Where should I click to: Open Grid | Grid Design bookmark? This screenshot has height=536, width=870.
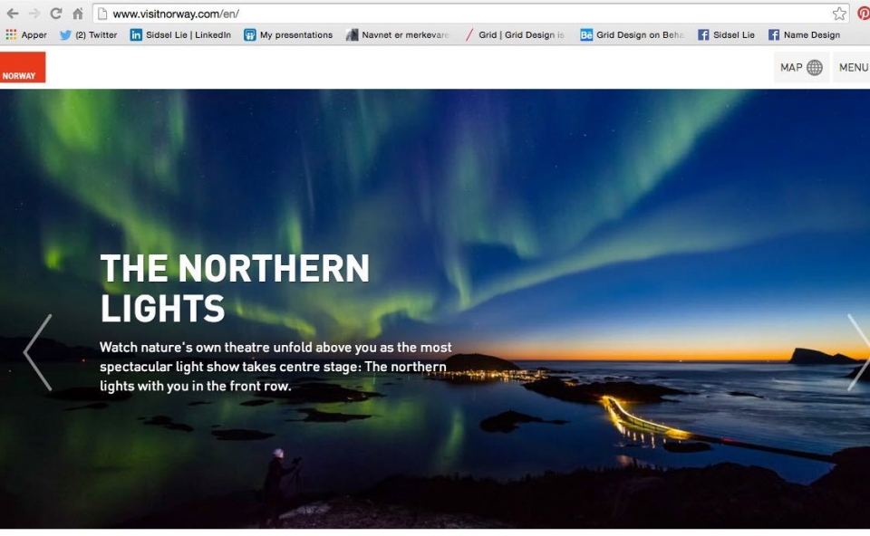pyautogui.click(x=515, y=35)
